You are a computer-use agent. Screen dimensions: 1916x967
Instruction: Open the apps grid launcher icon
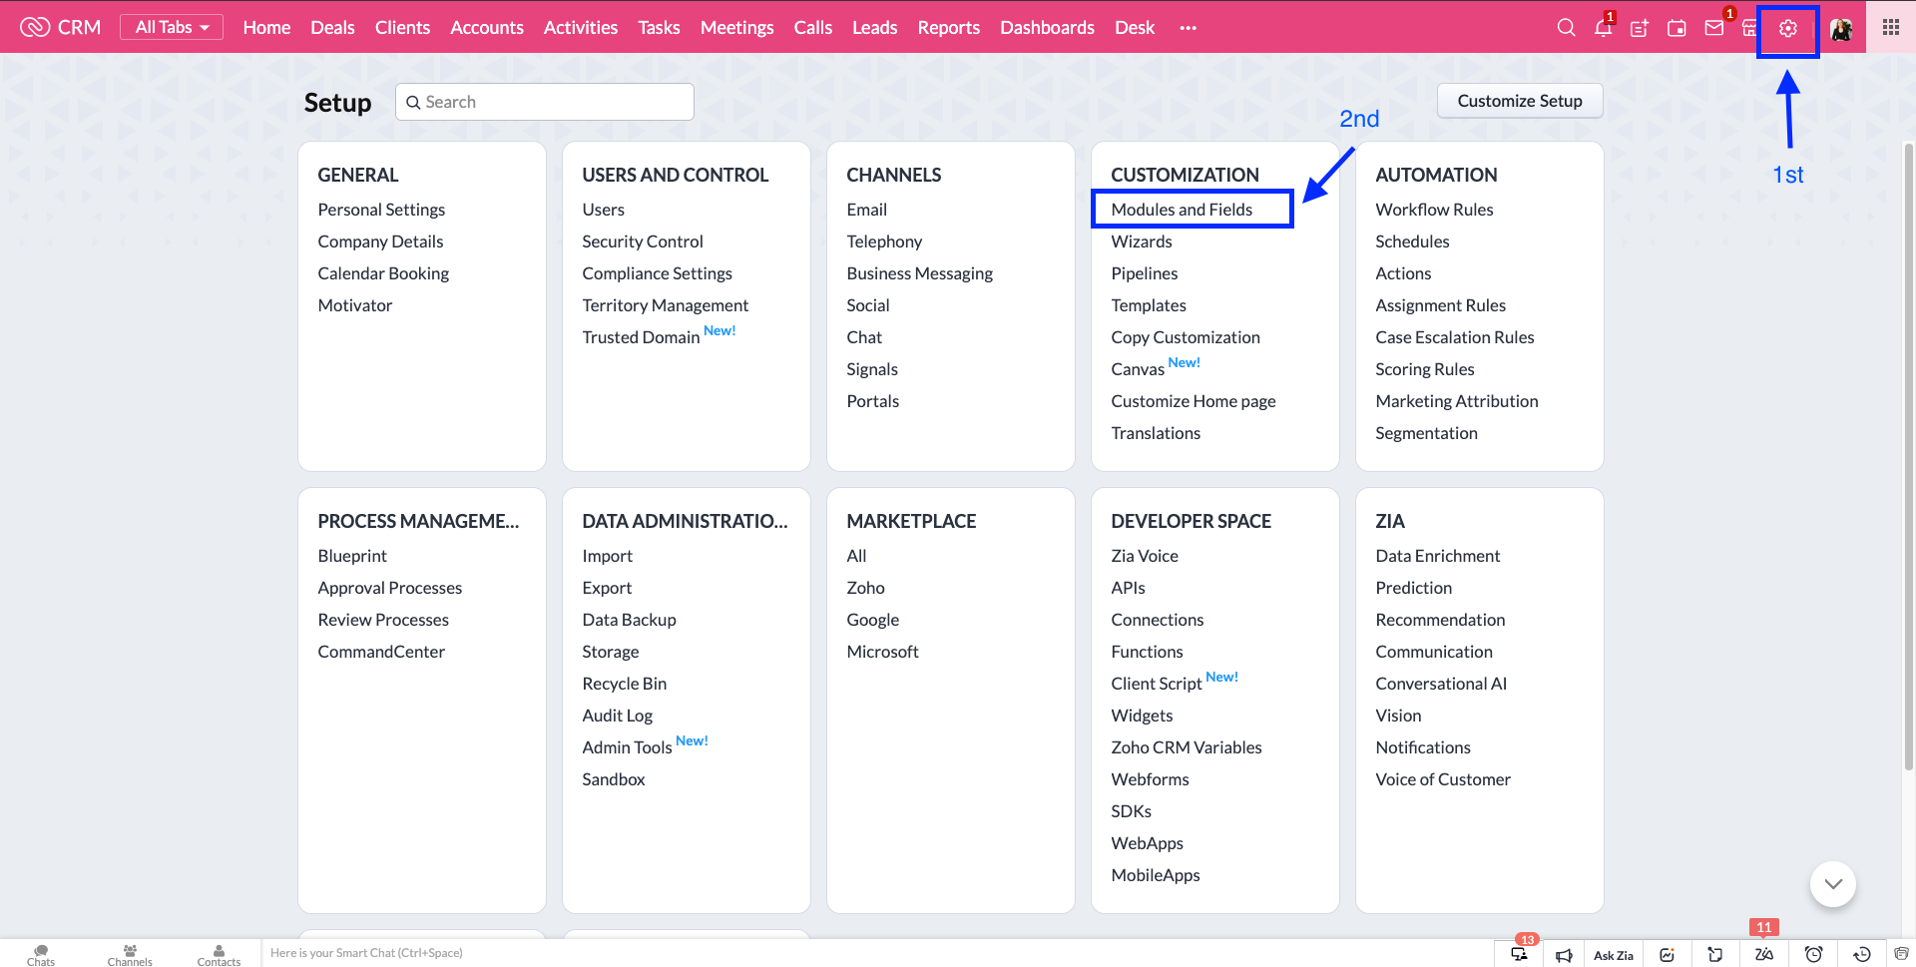coord(1890,28)
